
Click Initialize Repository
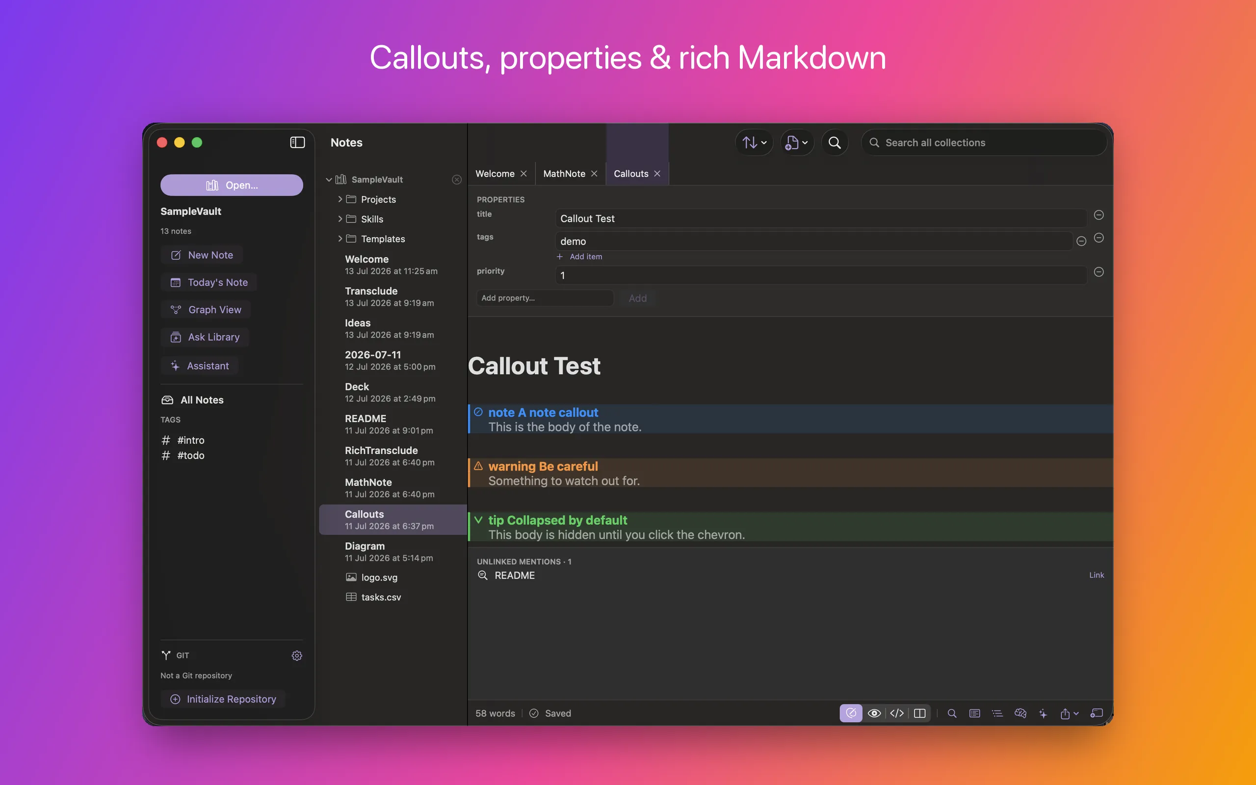coord(223,699)
